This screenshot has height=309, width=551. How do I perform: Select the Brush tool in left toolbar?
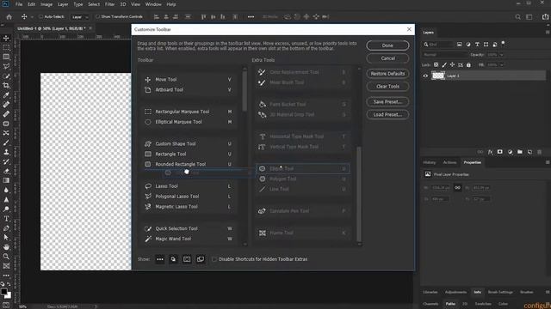click(6, 142)
